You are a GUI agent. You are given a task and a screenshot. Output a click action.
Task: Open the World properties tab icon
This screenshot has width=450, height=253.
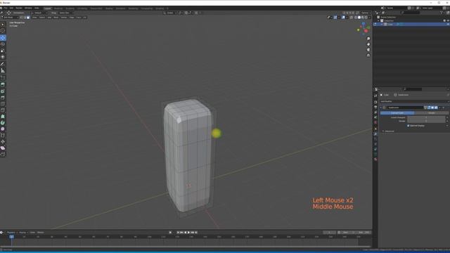[375, 122]
